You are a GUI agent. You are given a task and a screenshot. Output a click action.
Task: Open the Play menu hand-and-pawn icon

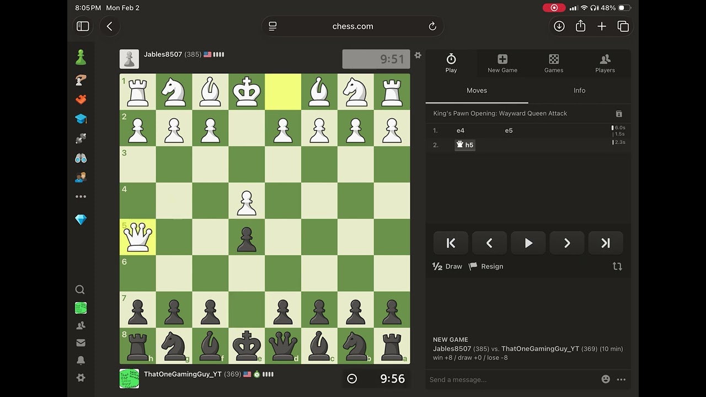click(x=81, y=79)
